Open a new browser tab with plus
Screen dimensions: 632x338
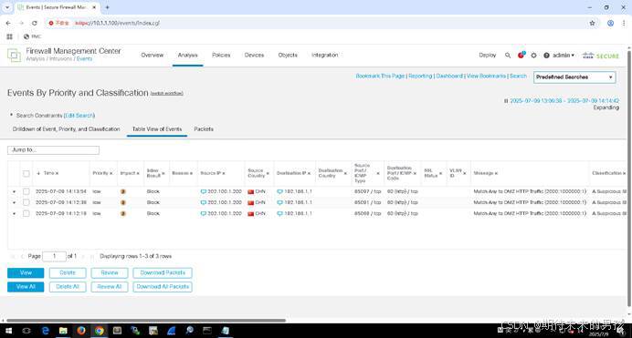pos(107,7)
